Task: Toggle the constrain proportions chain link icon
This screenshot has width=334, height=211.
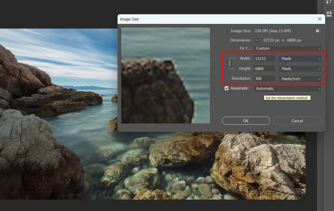Action: pyautogui.click(x=229, y=64)
